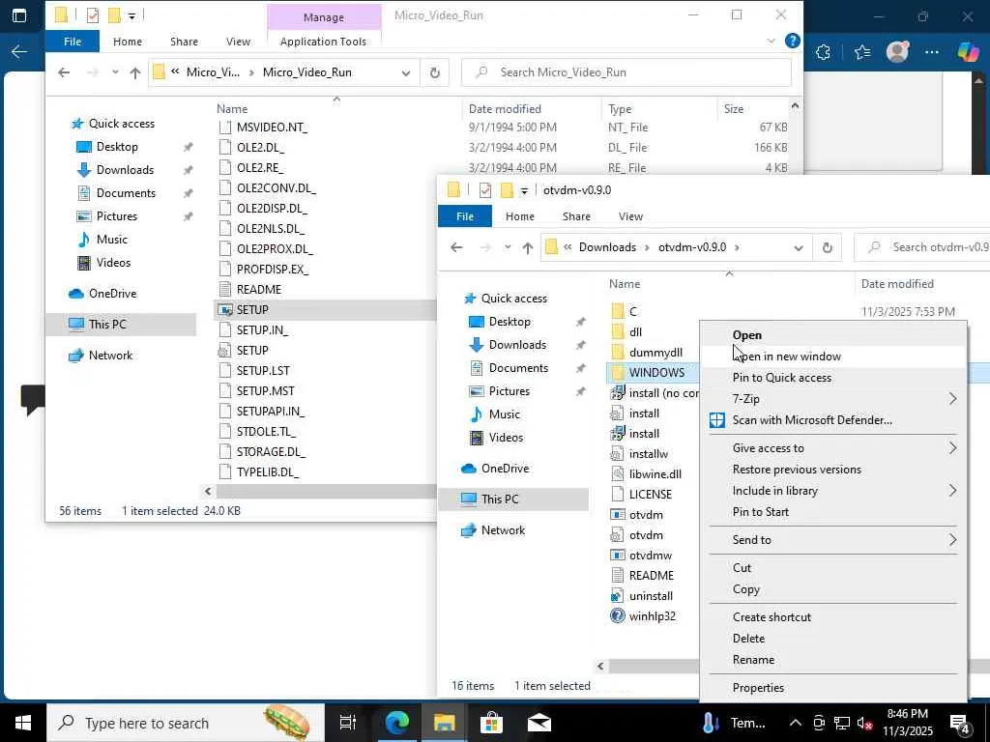
Task: Open the Application Tools ribbon tab
Action: click(x=323, y=42)
